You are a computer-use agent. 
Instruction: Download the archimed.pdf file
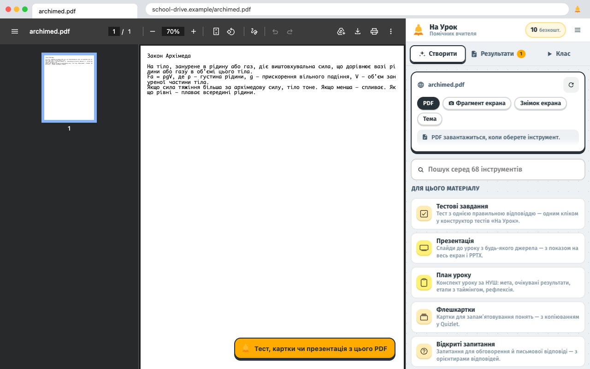tap(357, 31)
